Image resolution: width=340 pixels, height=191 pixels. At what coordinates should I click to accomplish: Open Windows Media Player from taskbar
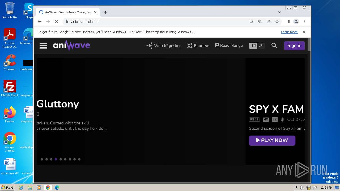pos(39,188)
